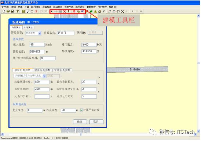Open the 路段类型 dropdown
Screen dimensions: 201x141
click(40, 33)
